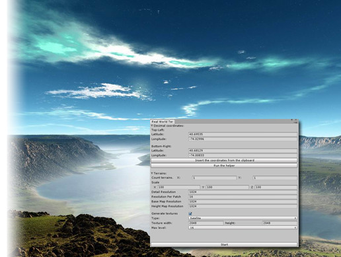Click the Texture width field
The image size is (341, 257).
pyautogui.click(x=206, y=223)
